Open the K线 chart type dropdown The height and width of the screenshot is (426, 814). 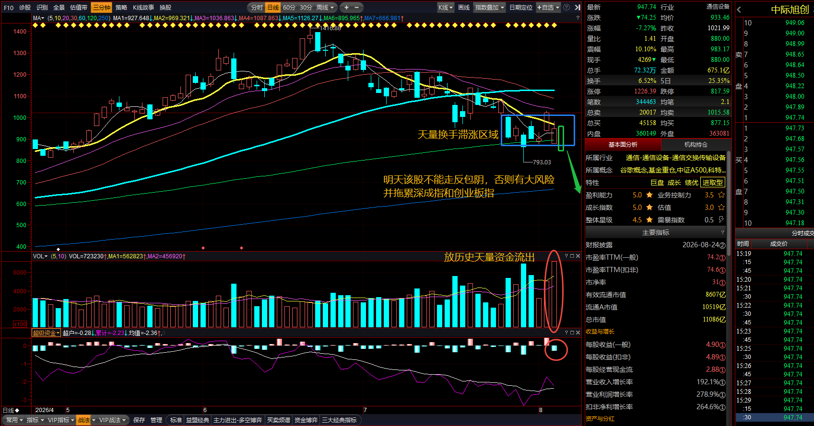click(446, 7)
